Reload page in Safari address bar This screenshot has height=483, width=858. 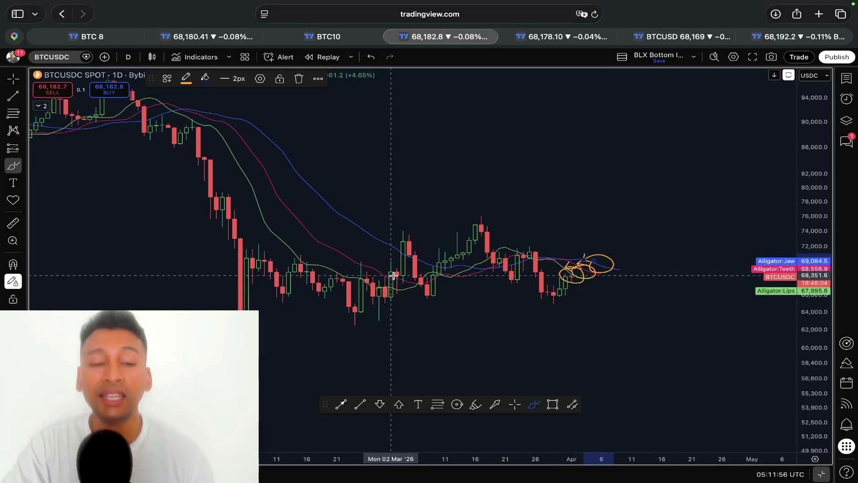pos(595,14)
